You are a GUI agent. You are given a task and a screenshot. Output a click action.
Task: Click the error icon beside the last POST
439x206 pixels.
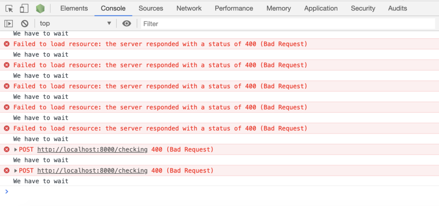pos(7,170)
